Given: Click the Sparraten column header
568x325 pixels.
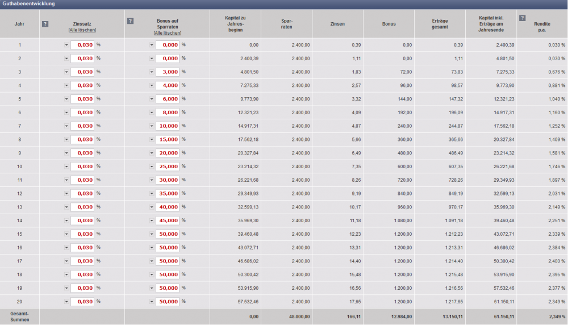Looking at the screenshot, I should click(286, 24).
